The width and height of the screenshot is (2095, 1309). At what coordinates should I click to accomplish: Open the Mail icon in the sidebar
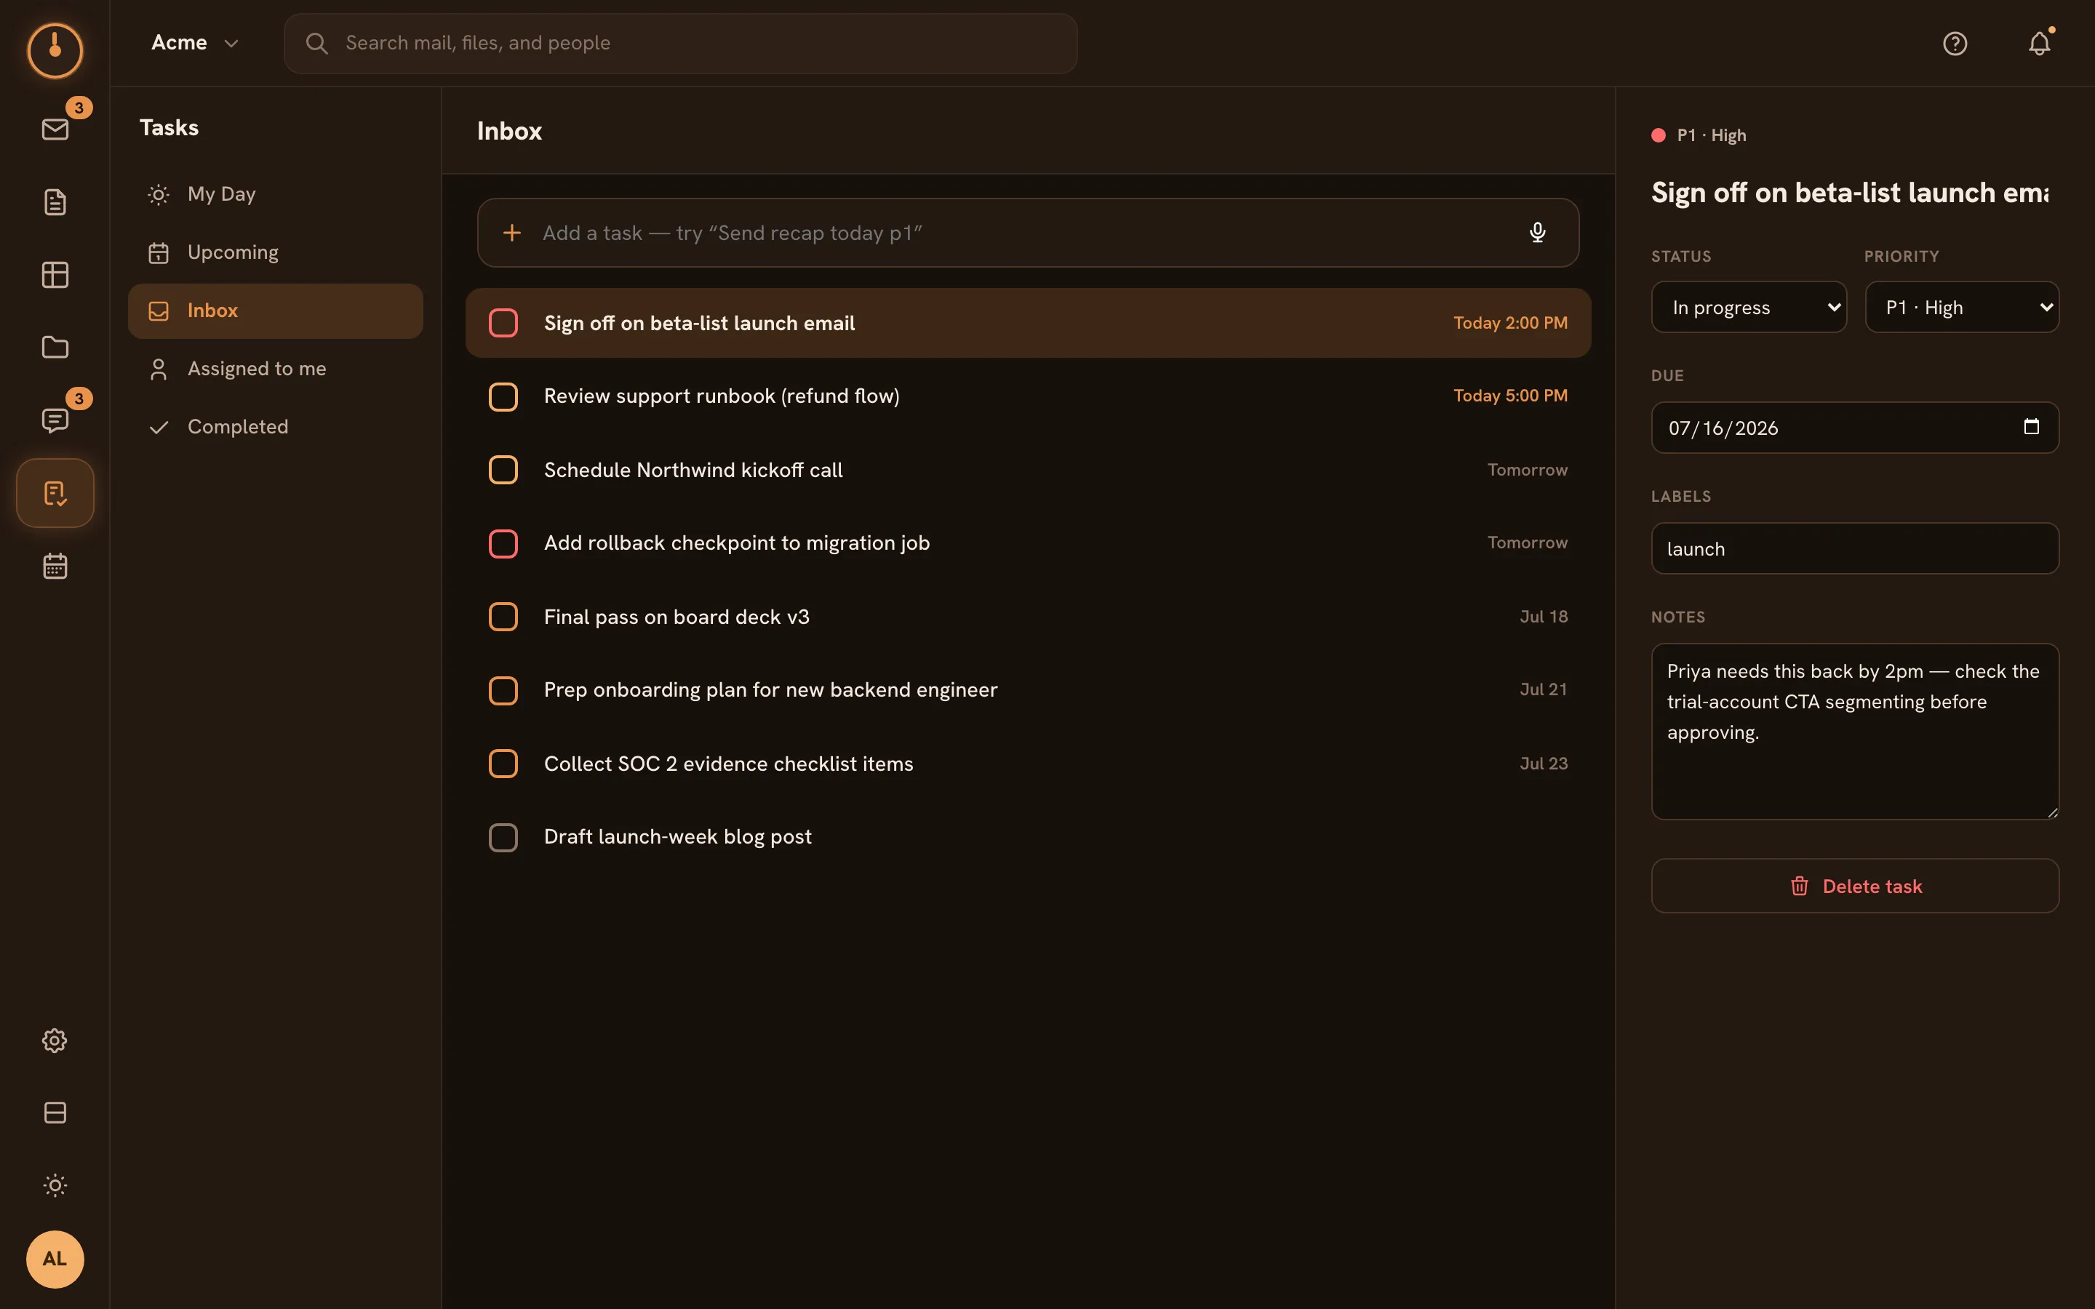tap(55, 129)
